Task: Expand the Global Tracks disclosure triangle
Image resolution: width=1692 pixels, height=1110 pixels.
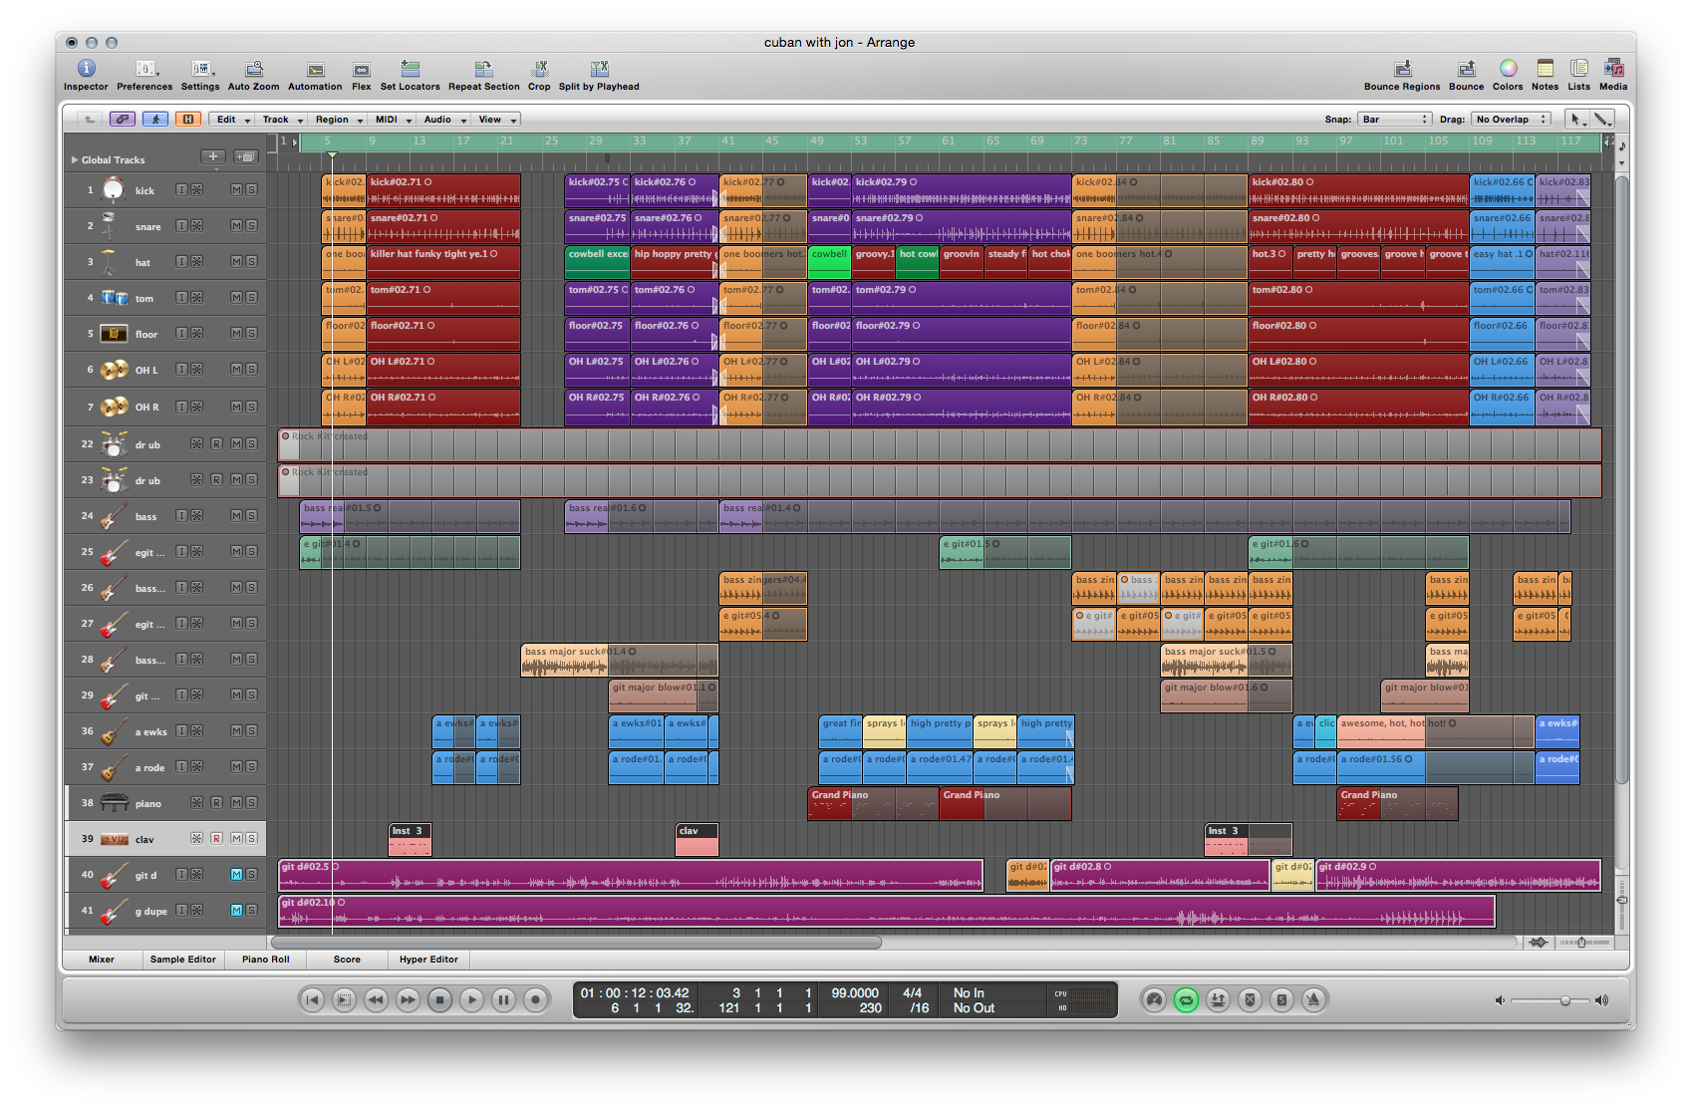Action: (75, 159)
